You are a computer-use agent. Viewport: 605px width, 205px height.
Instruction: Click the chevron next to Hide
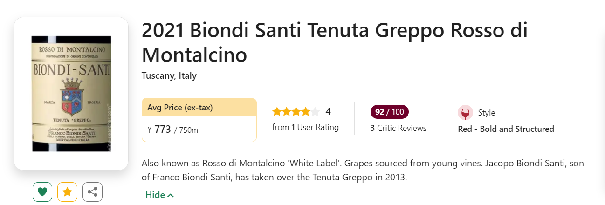pos(171,195)
